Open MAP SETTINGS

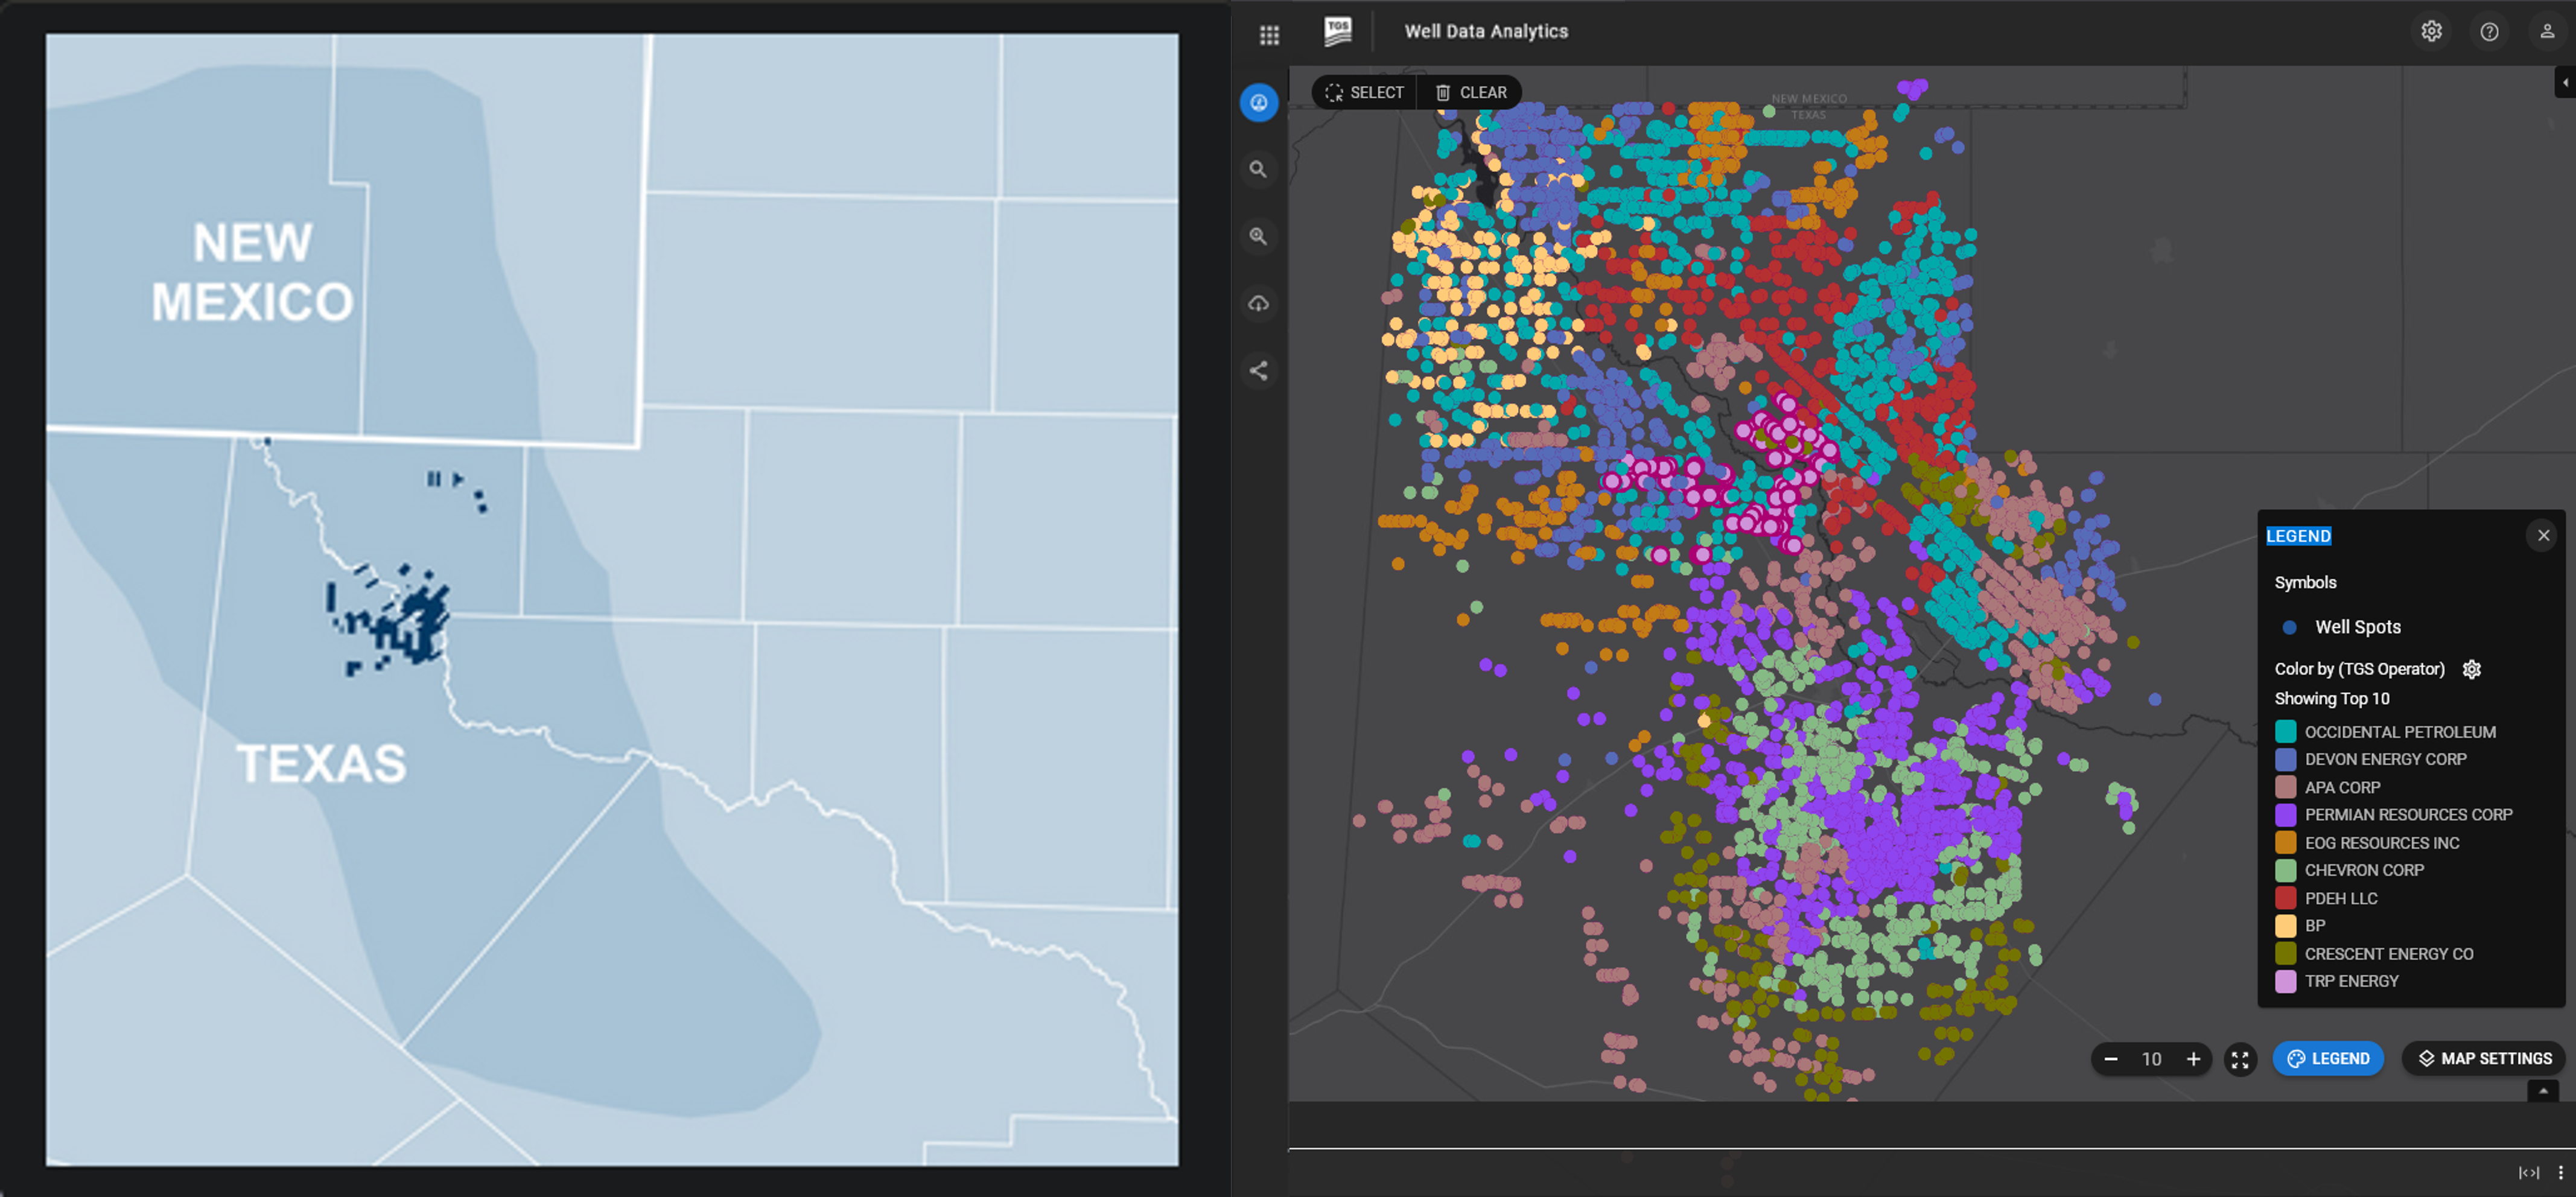(x=2485, y=1059)
